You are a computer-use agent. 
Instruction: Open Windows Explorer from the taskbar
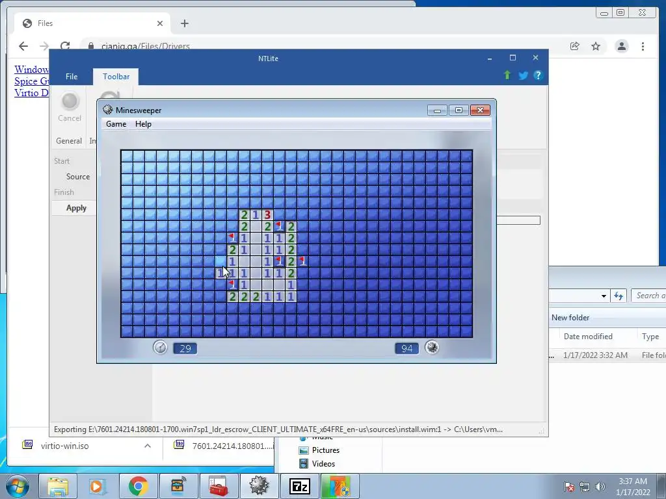58,486
